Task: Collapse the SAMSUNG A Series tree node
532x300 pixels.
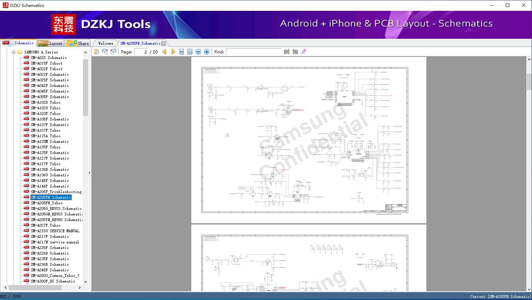Action: (14, 52)
